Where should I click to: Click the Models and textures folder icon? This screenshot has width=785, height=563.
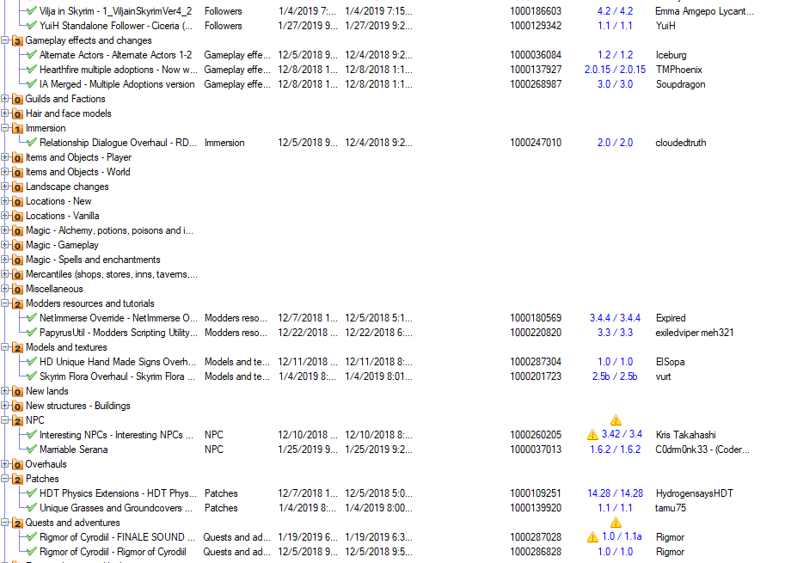(17, 348)
